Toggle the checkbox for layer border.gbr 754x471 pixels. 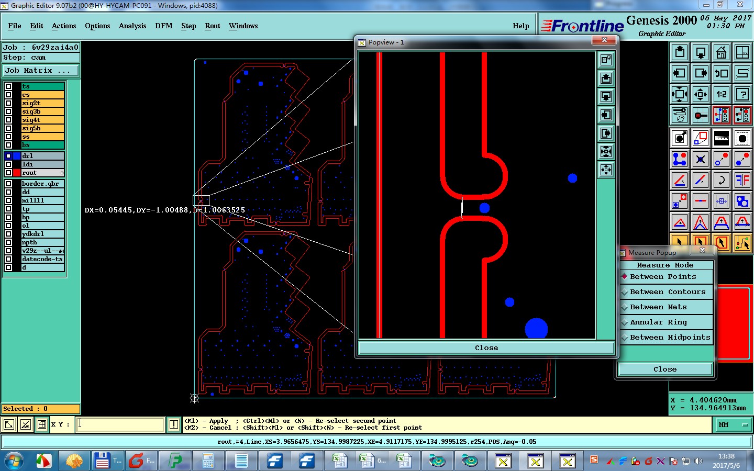click(8, 184)
